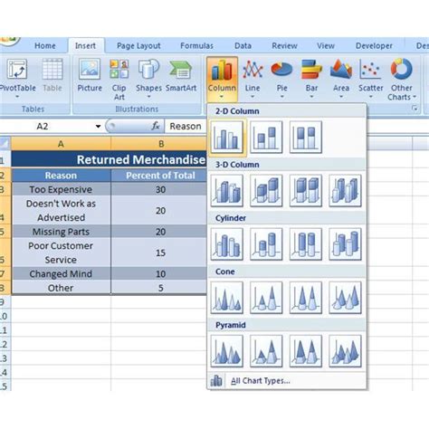Expand the Name Box dropdown arrow
The height and width of the screenshot is (429, 429).
tap(98, 126)
